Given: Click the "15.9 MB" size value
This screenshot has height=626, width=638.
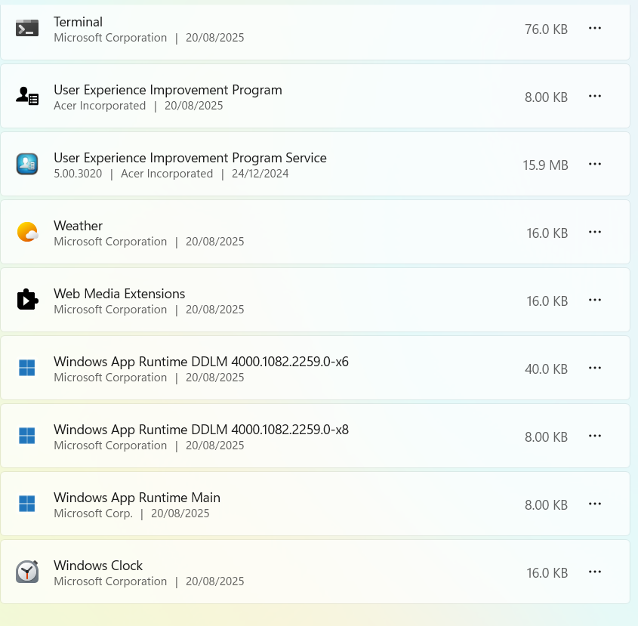Looking at the screenshot, I should [x=545, y=165].
